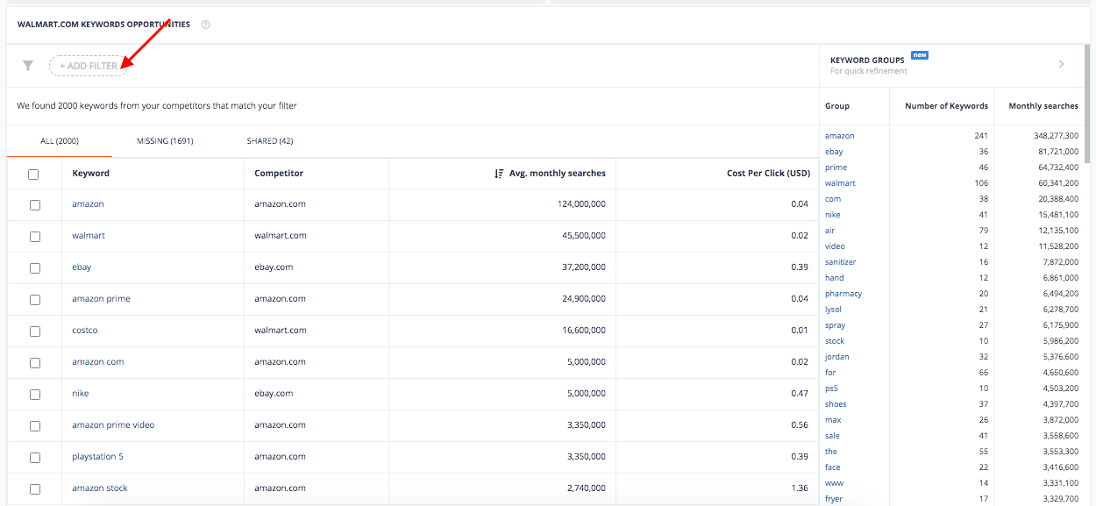Select the 'the' keyword group
This screenshot has width=1096, height=506.
pyautogui.click(x=831, y=452)
